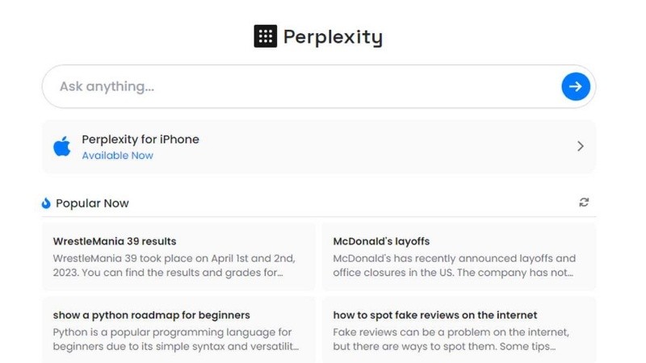Expand iPhone banner with right chevron
This screenshot has height=363, width=646.
point(580,146)
